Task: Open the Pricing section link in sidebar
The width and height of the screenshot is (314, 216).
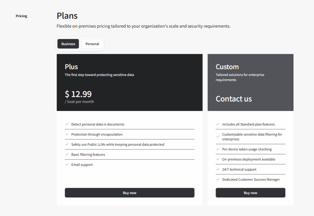Action: coord(21,16)
